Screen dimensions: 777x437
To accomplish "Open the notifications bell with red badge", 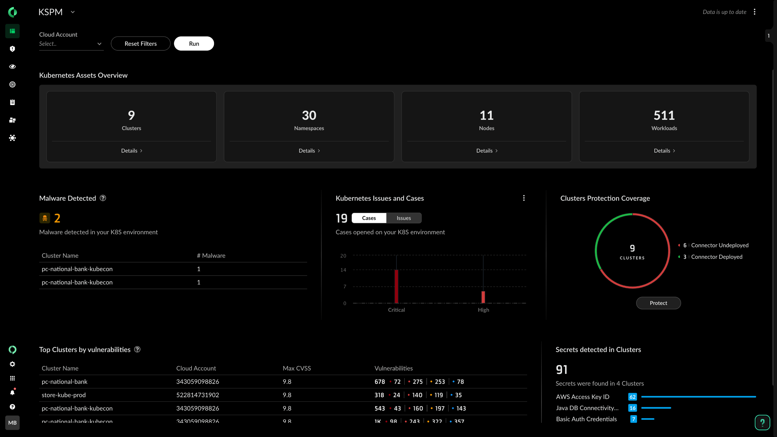I will tap(12, 392).
